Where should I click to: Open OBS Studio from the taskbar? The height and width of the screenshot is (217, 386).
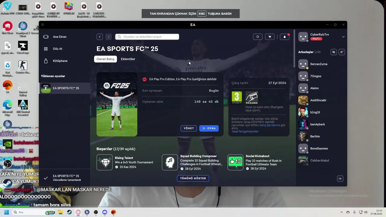[x=96, y=212]
